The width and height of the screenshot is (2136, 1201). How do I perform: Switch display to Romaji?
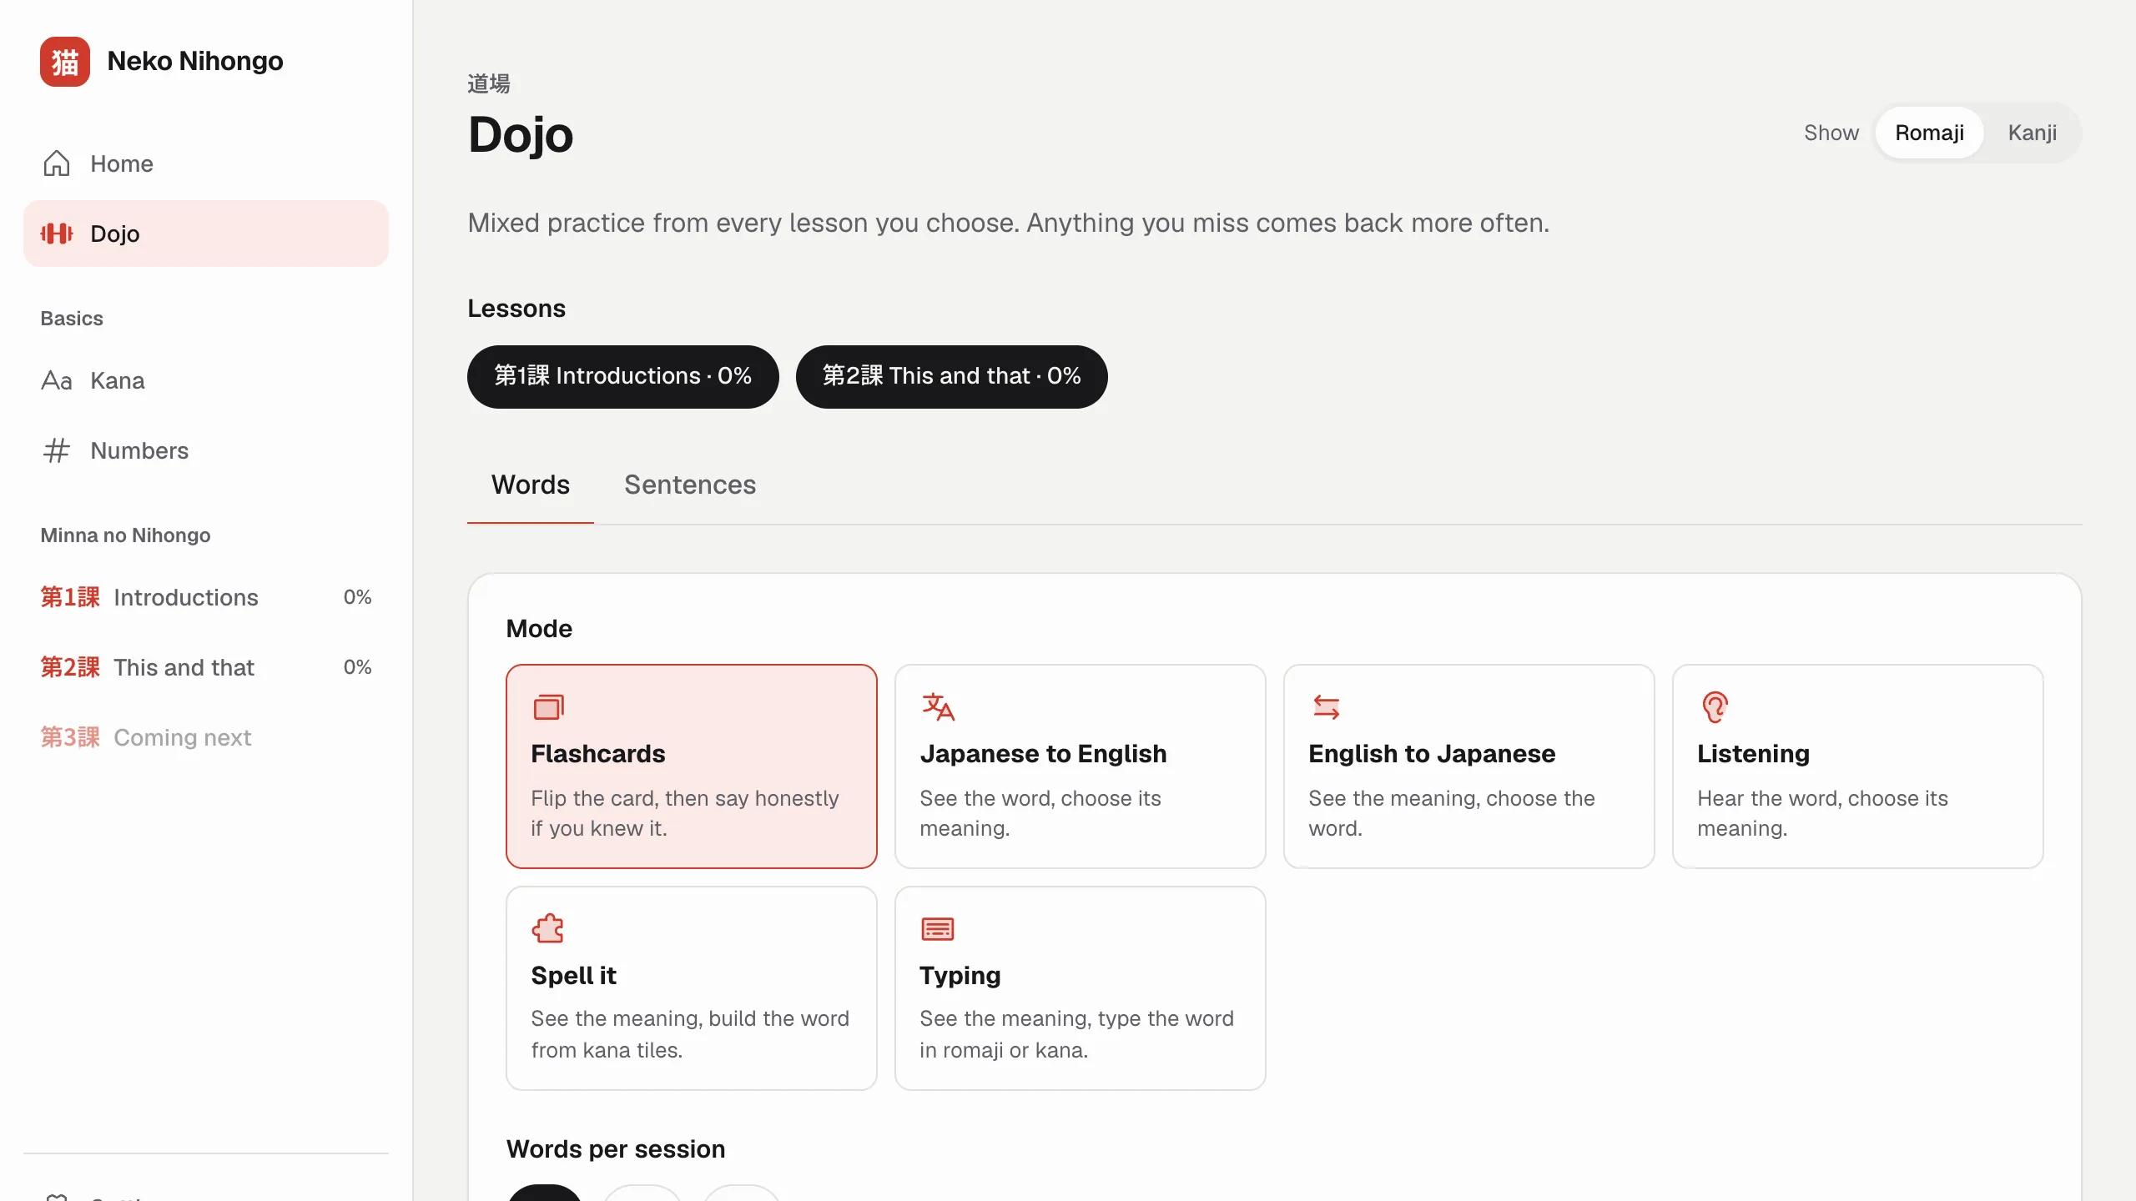(x=1929, y=133)
